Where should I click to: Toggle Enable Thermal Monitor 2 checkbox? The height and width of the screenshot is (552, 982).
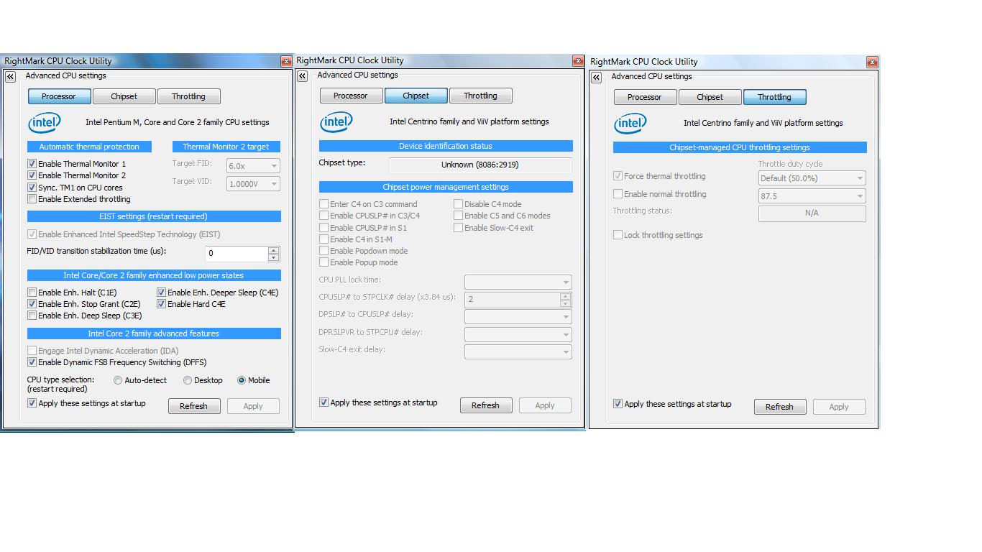tap(32, 175)
